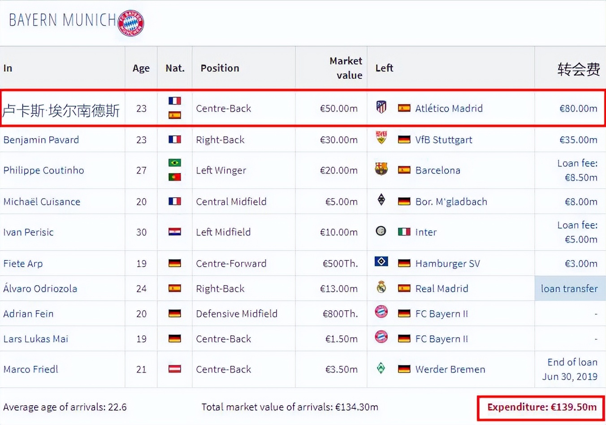Click the Inter club crest
Image resolution: width=606 pixels, height=425 pixels.
coord(381,231)
